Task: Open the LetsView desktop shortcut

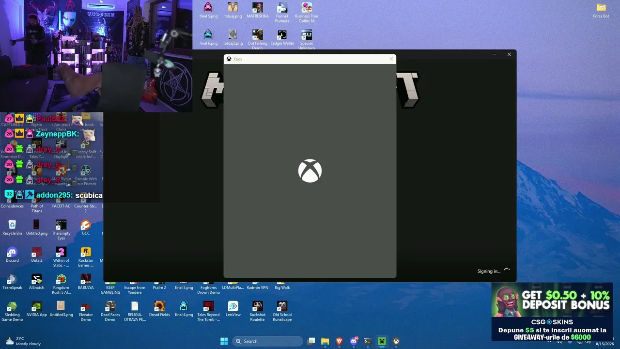Action: pos(233,309)
